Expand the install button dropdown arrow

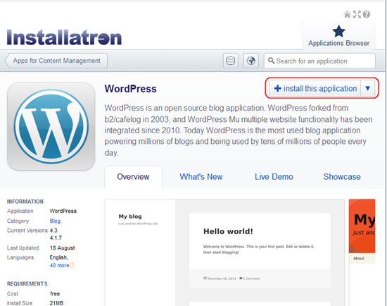(x=368, y=88)
